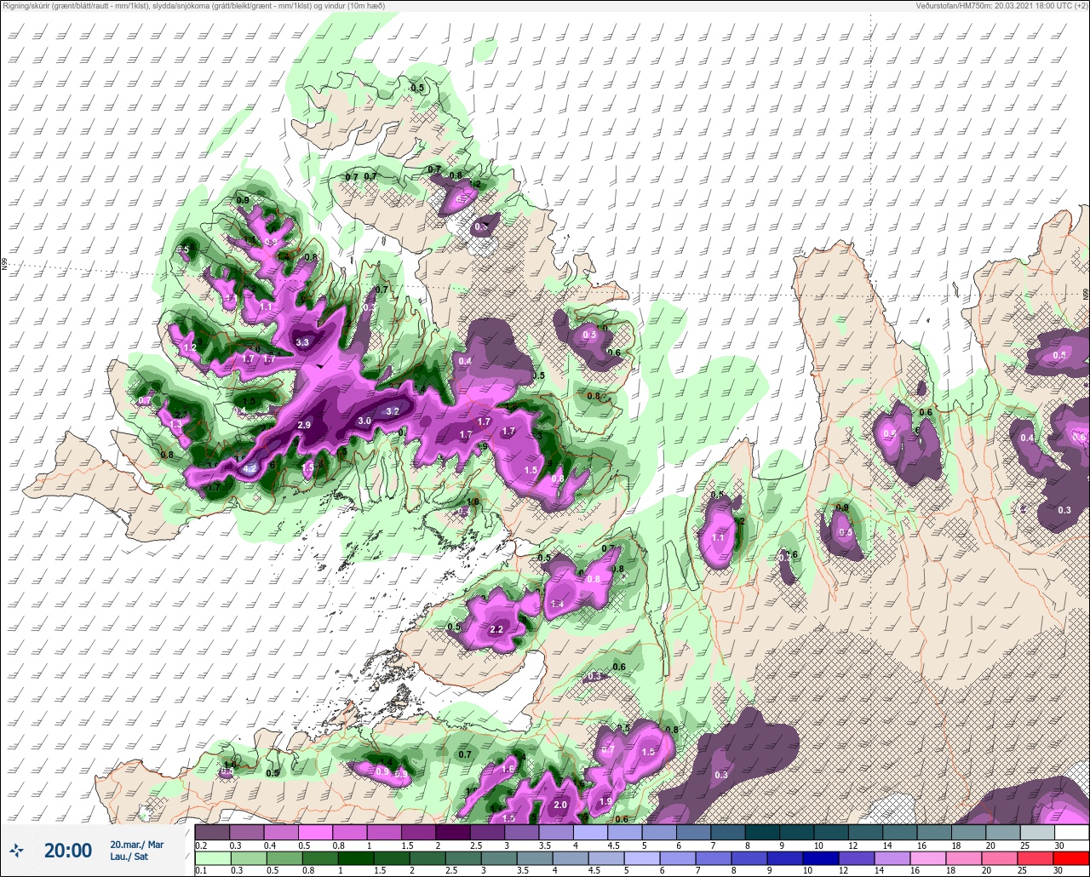The width and height of the screenshot is (1090, 877).
Task: Click the 20:00 forecast time label
Action: [68, 850]
